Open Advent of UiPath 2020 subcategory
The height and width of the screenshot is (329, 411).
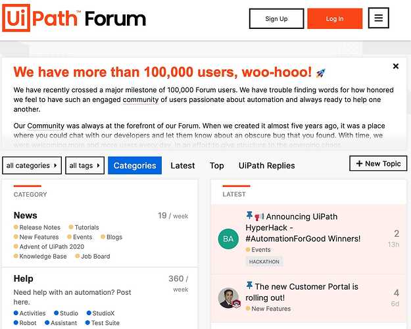[49, 247]
